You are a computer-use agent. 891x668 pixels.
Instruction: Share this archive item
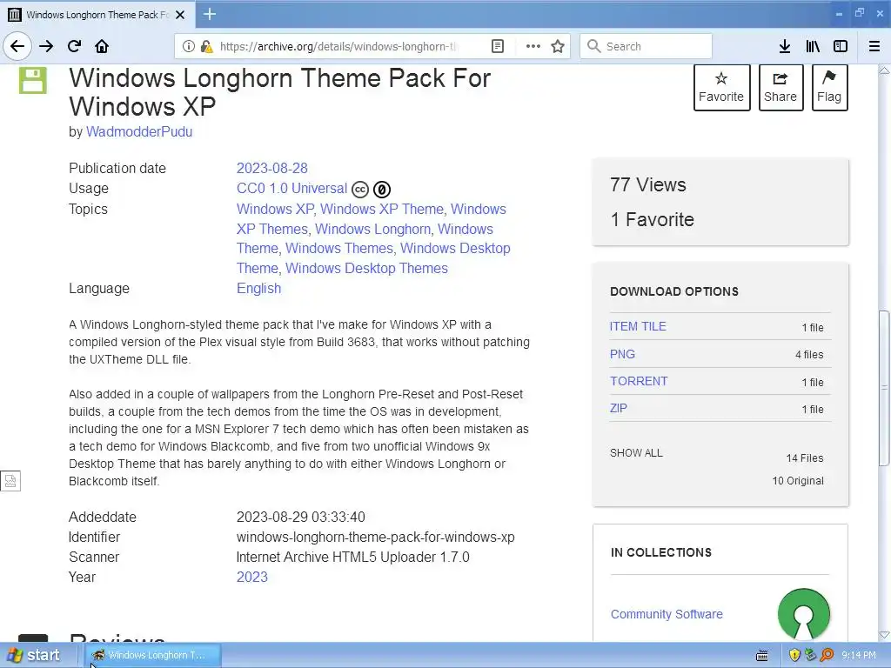[780, 87]
